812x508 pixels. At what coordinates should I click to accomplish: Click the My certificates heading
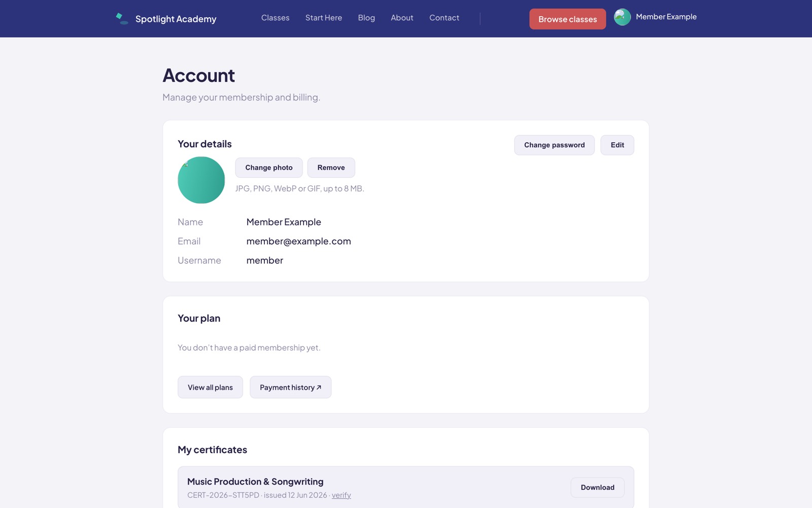click(212, 450)
